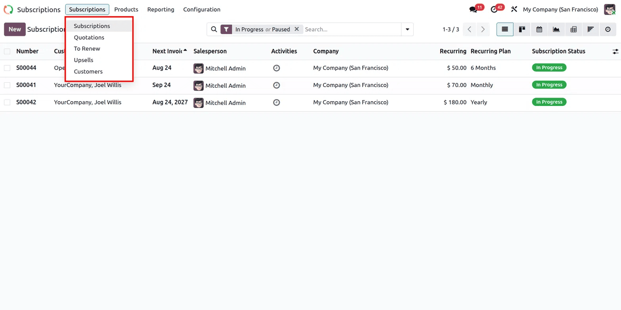Open the Mitchell Admin user avatar menu
621x310 pixels.
[x=610, y=9]
